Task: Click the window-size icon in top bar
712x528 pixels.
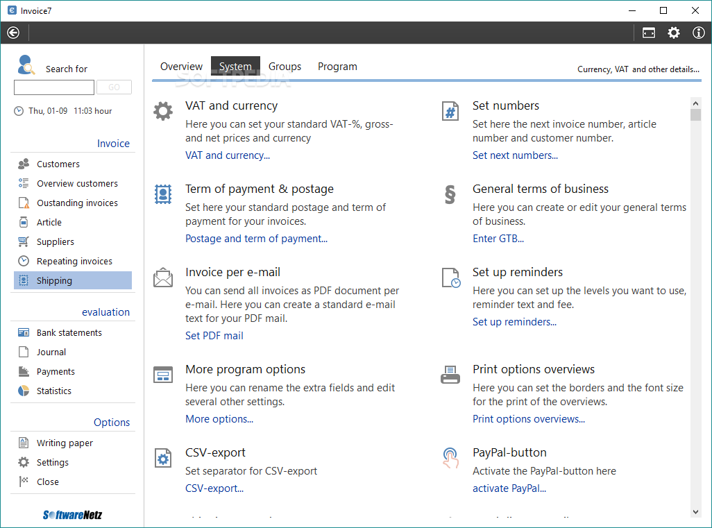Action: click(x=649, y=33)
